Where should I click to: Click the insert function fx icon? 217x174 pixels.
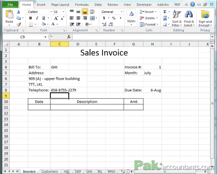pos(69,37)
